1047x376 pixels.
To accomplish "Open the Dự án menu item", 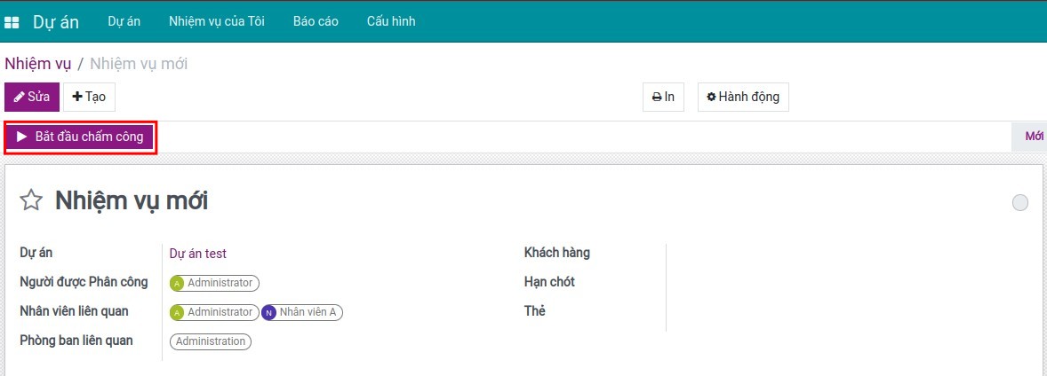I will [x=124, y=21].
